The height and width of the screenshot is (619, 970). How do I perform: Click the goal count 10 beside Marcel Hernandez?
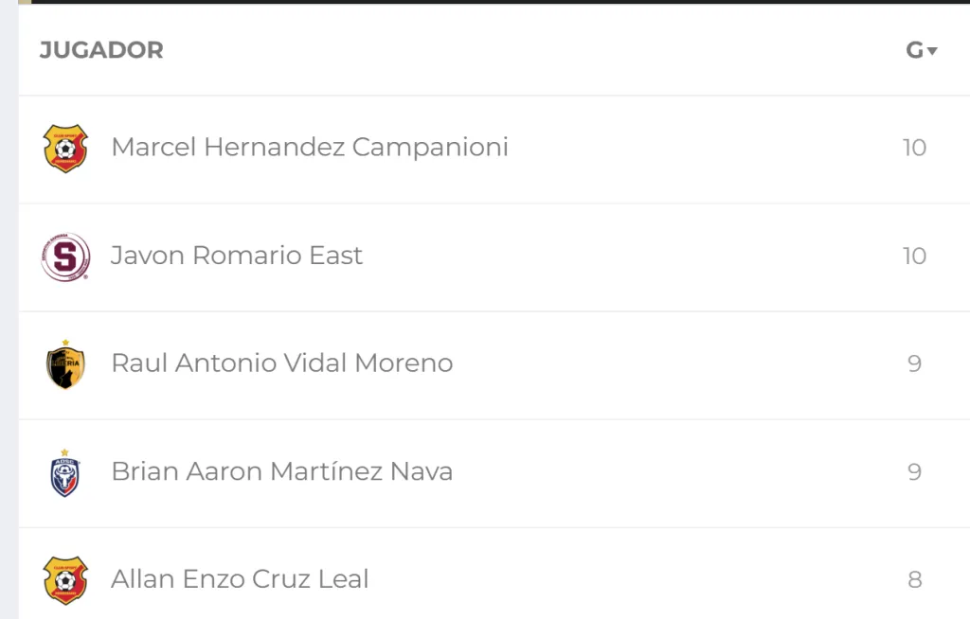point(915,148)
